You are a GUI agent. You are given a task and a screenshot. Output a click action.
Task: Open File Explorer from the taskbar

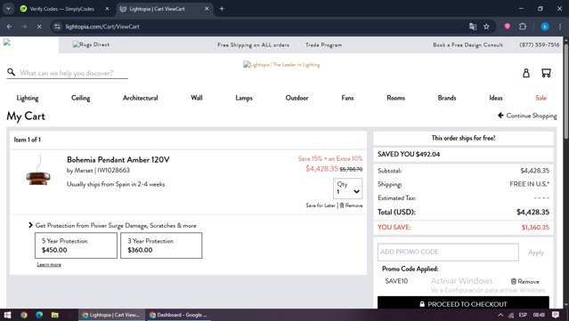55,315
